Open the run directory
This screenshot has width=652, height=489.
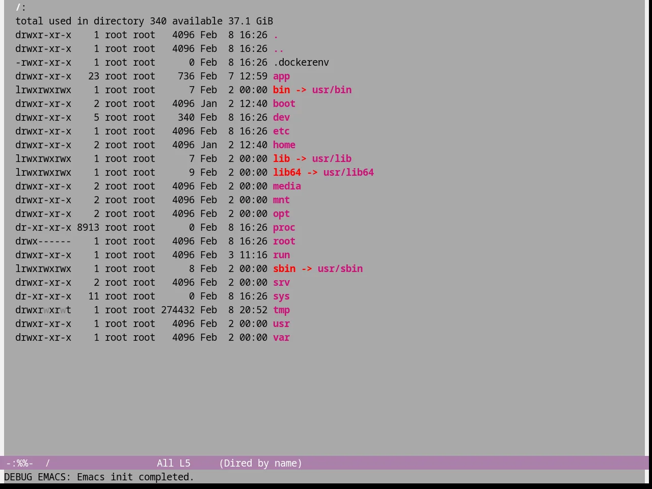(281, 255)
